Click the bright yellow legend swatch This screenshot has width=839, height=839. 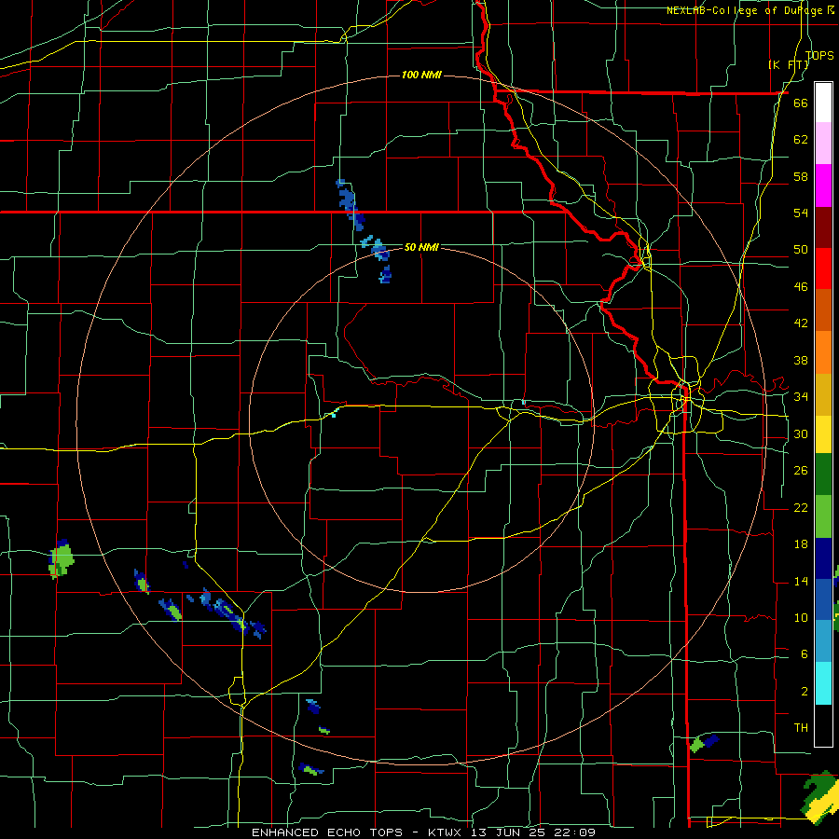(823, 434)
